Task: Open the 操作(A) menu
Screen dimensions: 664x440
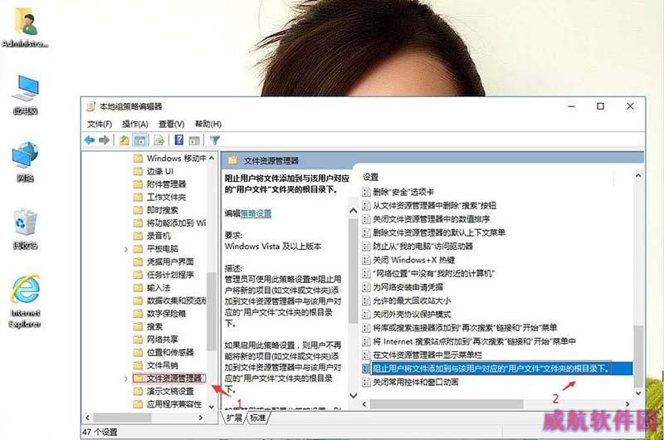Action: pos(135,124)
